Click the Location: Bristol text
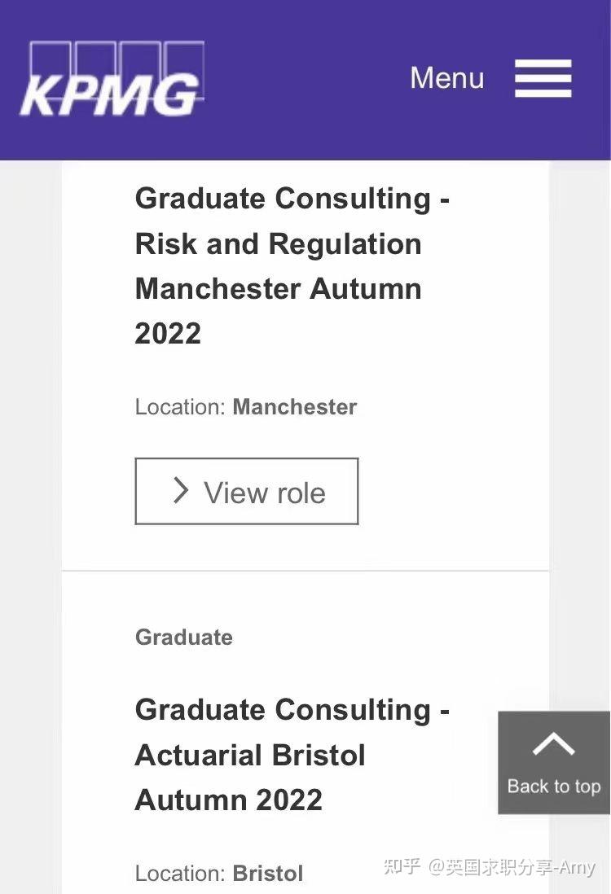This screenshot has height=894, width=611. tap(218, 874)
